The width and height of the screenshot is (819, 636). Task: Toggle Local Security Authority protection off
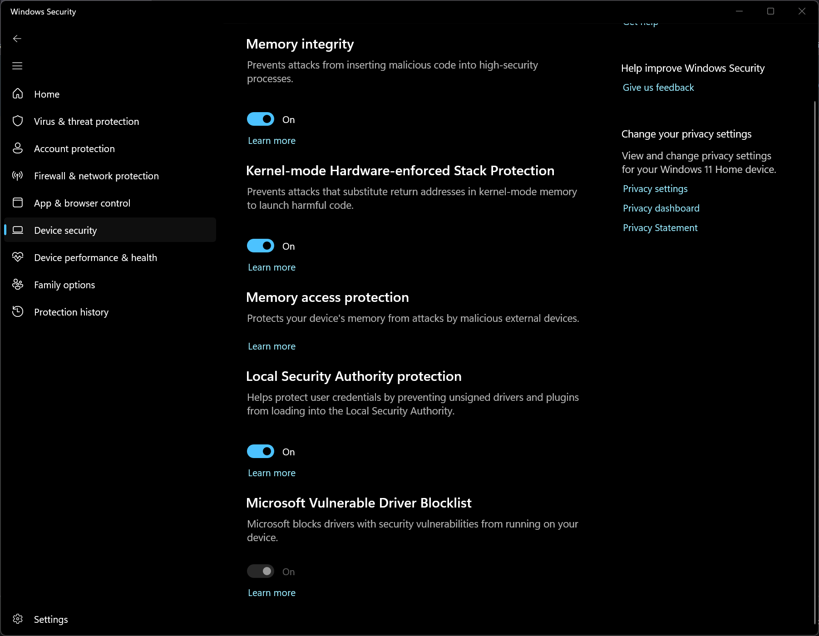point(261,452)
